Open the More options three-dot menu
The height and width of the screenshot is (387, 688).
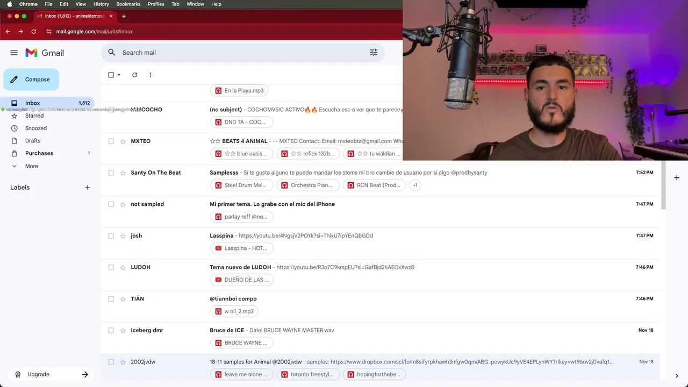click(x=150, y=75)
